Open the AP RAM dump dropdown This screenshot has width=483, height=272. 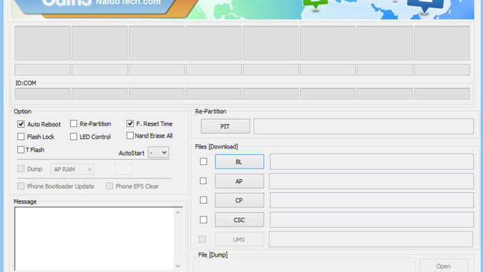[72, 169]
